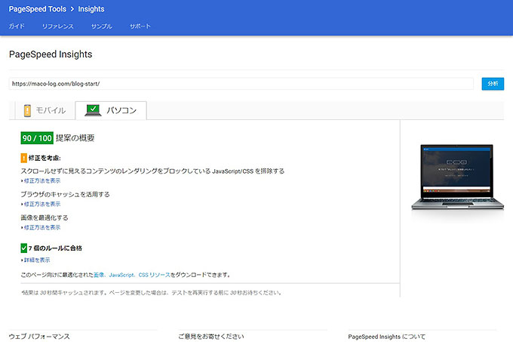The image size is (513, 342).
Task: Click the 90 / 100 score badge
Action: click(x=37, y=138)
